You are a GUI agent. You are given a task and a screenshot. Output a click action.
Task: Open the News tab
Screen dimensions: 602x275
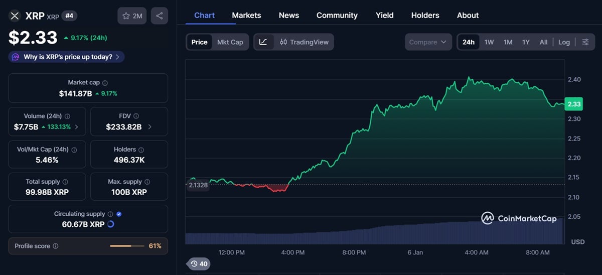coord(289,15)
